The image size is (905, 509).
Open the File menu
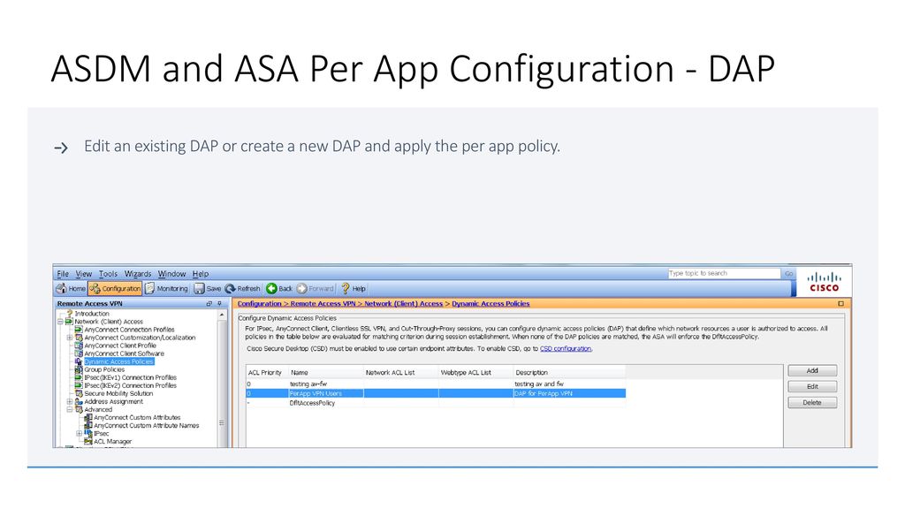click(63, 274)
